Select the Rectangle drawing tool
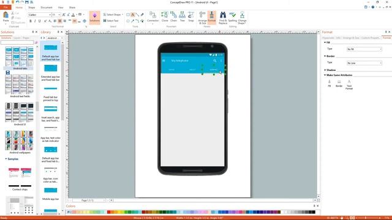The width and height of the screenshot is (392, 220). point(128,15)
